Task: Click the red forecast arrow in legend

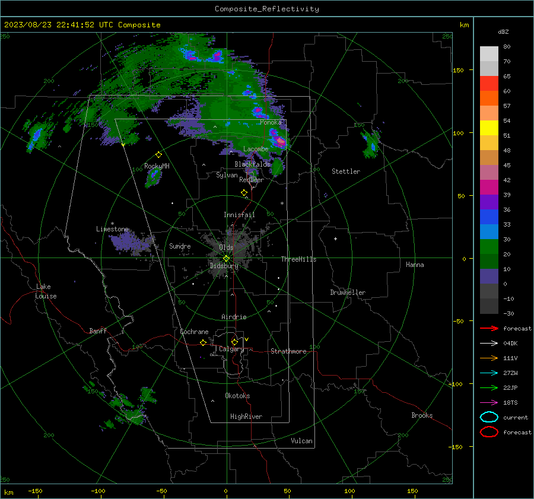Action: 489,328
